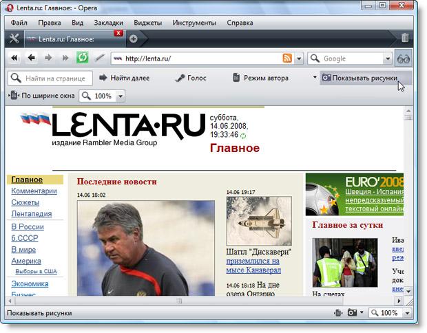Open the Виджеты menu
Viewport: 427px width, 333px height.
[x=148, y=23]
